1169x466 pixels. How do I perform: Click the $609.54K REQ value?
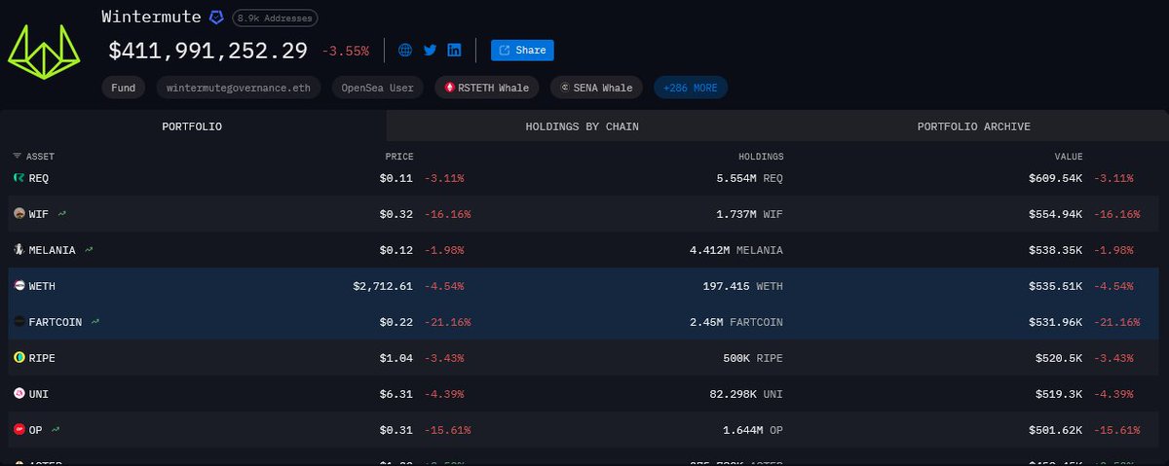1056,178
